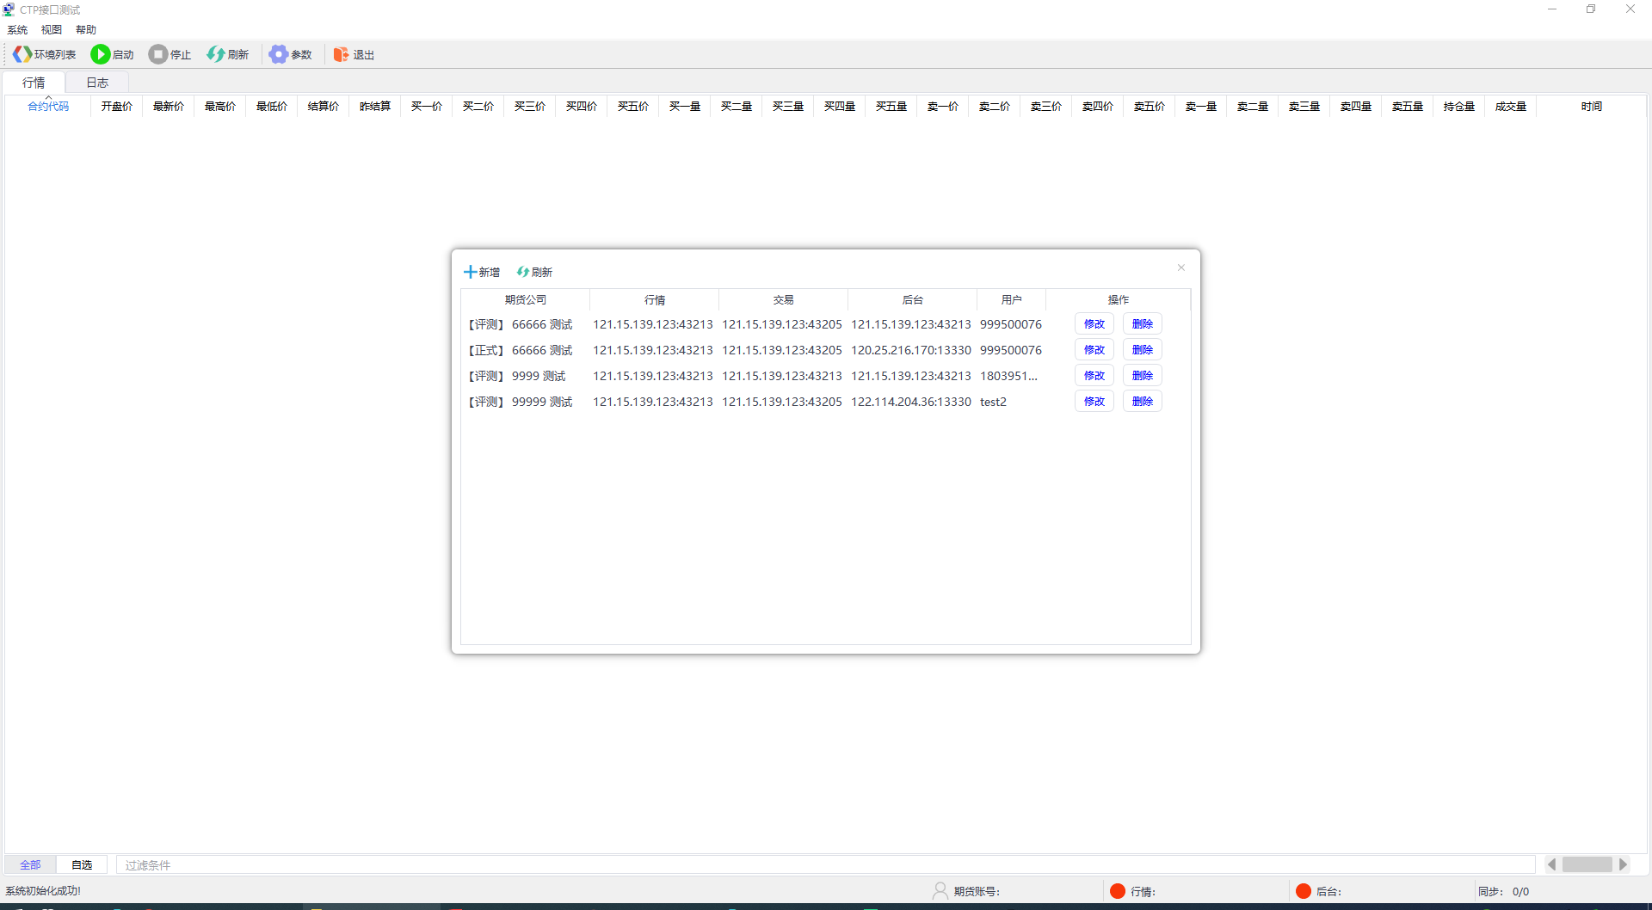
Task: Minimize the CTP接口测试 window
Action: 1552,9
